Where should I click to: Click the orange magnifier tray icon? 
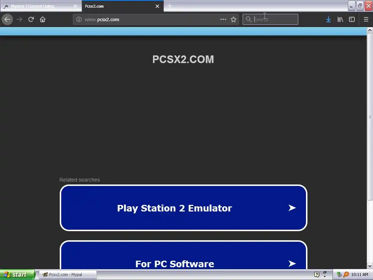coord(346,275)
